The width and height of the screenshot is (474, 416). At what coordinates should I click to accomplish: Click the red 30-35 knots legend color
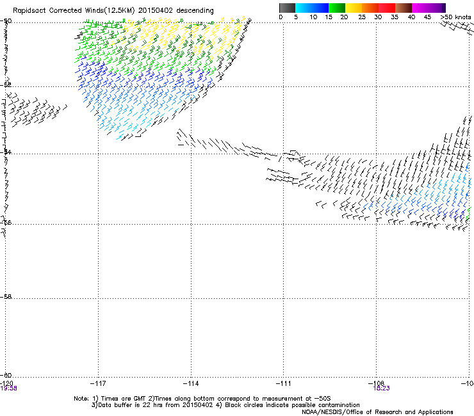point(387,8)
